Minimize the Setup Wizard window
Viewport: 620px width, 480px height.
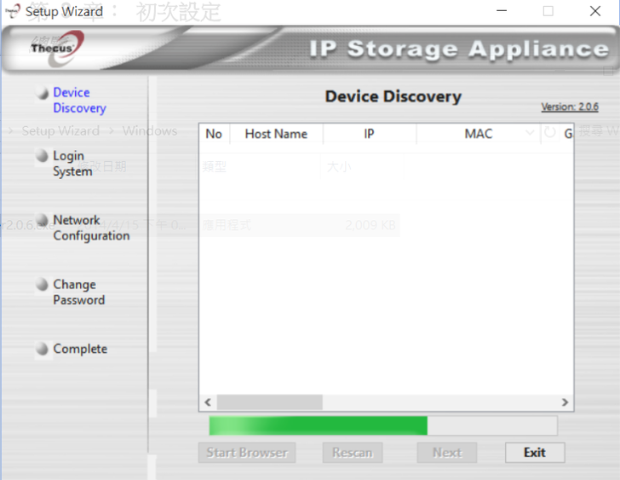[x=502, y=11]
